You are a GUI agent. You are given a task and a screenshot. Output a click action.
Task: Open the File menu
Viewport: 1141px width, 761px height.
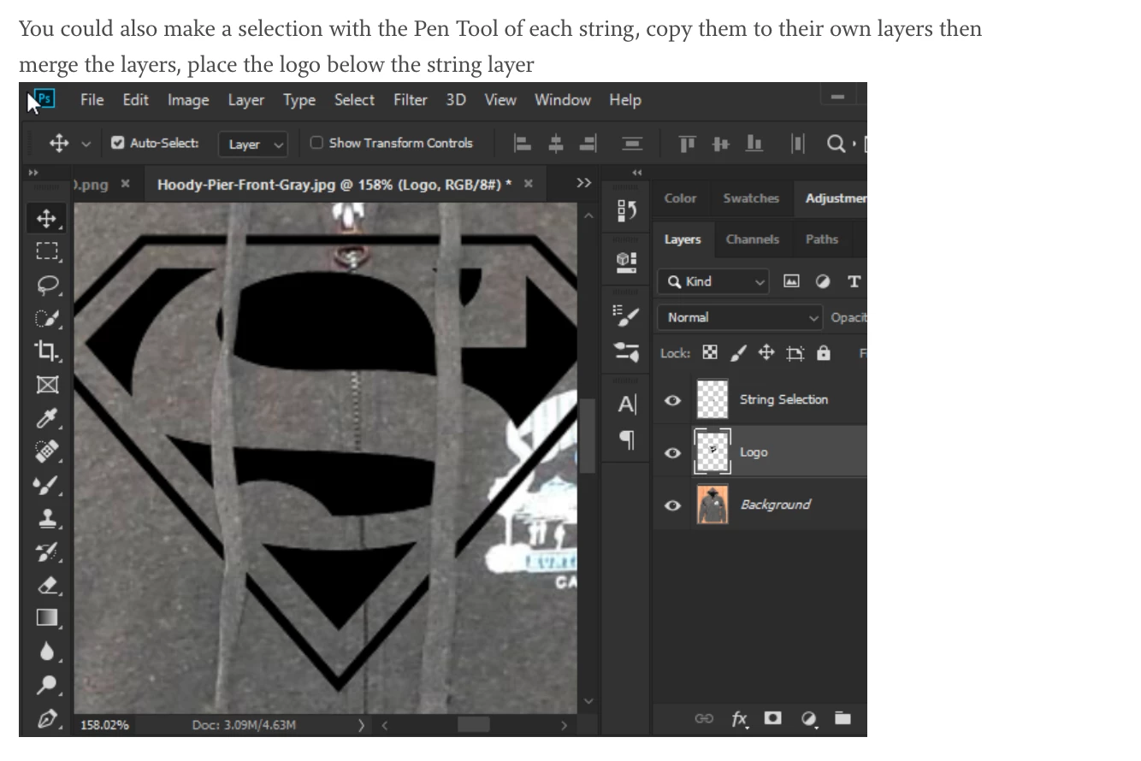(x=92, y=100)
